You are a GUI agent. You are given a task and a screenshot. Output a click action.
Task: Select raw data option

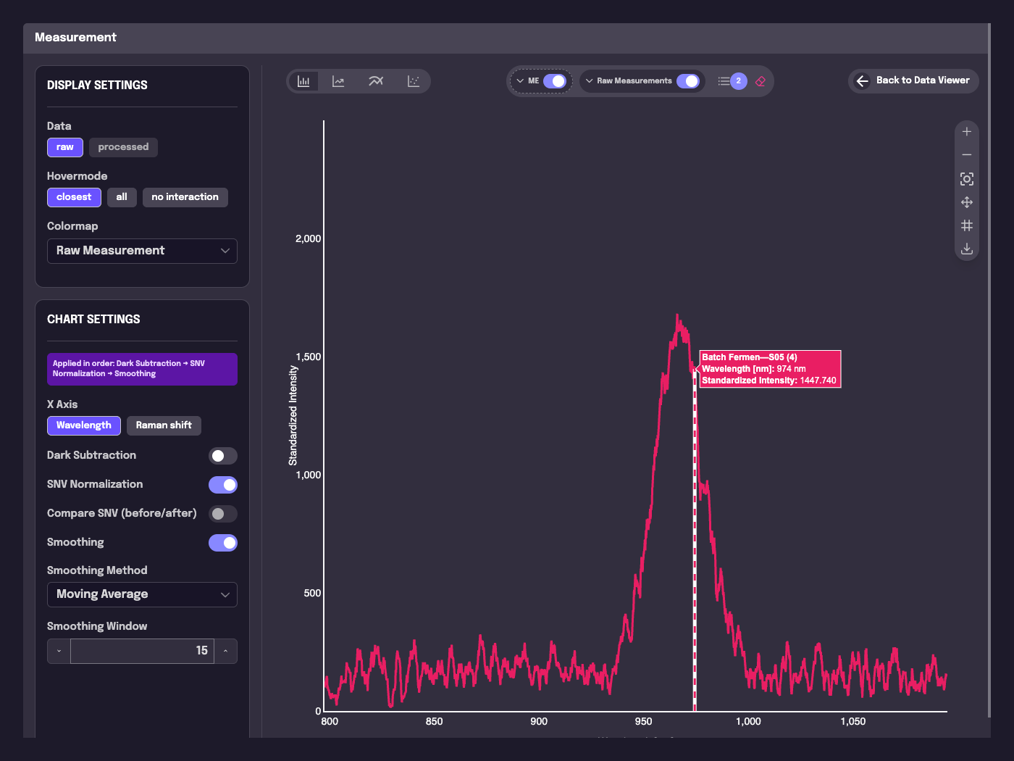tap(65, 147)
